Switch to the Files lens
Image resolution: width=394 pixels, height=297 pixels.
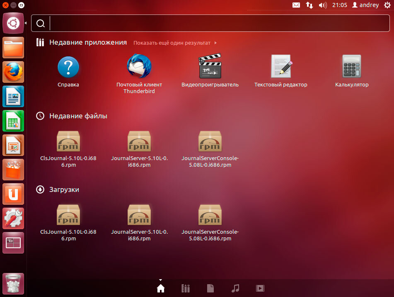[x=210, y=288]
